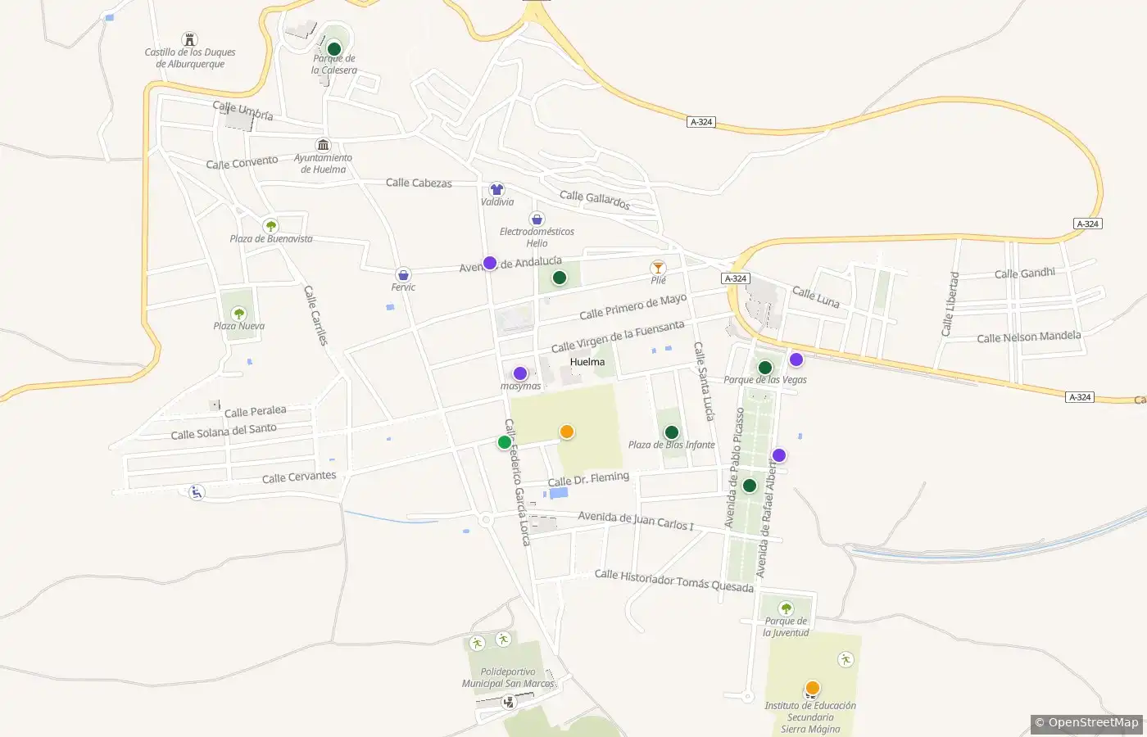Image resolution: width=1147 pixels, height=737 pixels.
Task: Click the dark green marker on Avenida de Pablo Picasso
Action: 750,486
